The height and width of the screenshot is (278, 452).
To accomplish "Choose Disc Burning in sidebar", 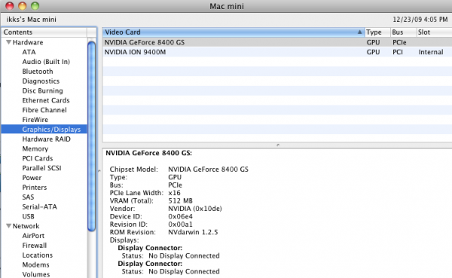I will (42, 91).
